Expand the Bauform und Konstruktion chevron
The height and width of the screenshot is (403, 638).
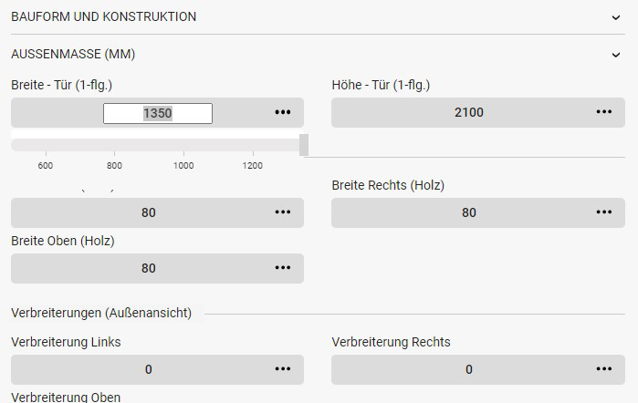point(617,16)
